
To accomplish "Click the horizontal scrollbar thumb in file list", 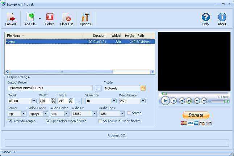I will tap(62, 71).
